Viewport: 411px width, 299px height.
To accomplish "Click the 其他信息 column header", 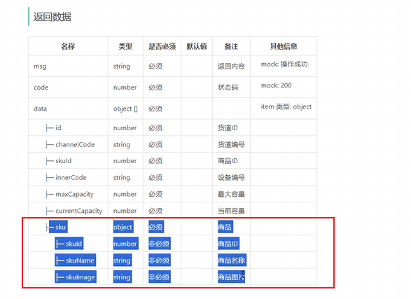I will coord(284,46).
